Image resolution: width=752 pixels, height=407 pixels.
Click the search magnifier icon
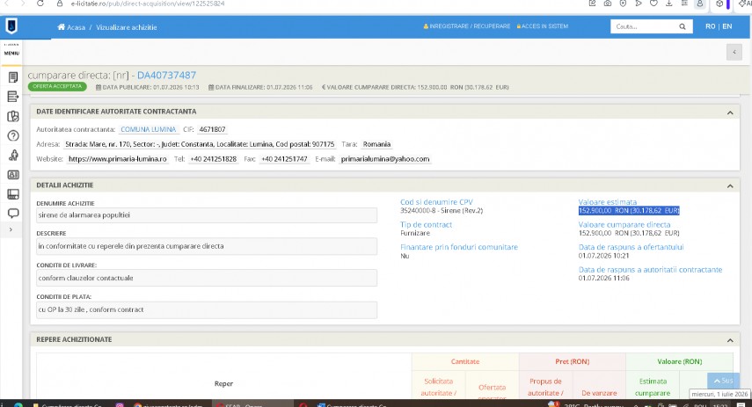(x=682, y=27)
